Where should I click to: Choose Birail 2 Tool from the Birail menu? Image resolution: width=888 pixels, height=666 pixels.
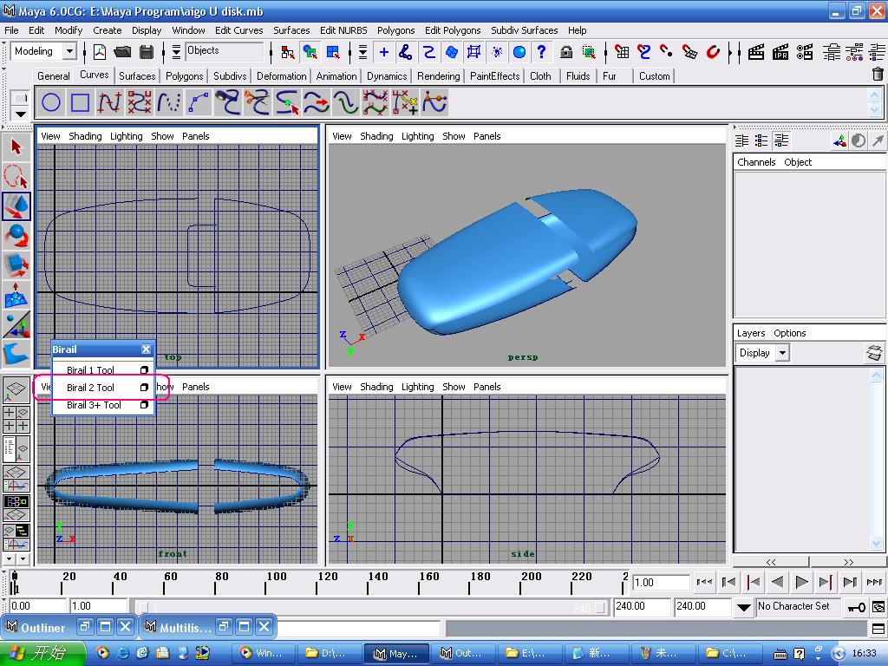pos(90,388)
